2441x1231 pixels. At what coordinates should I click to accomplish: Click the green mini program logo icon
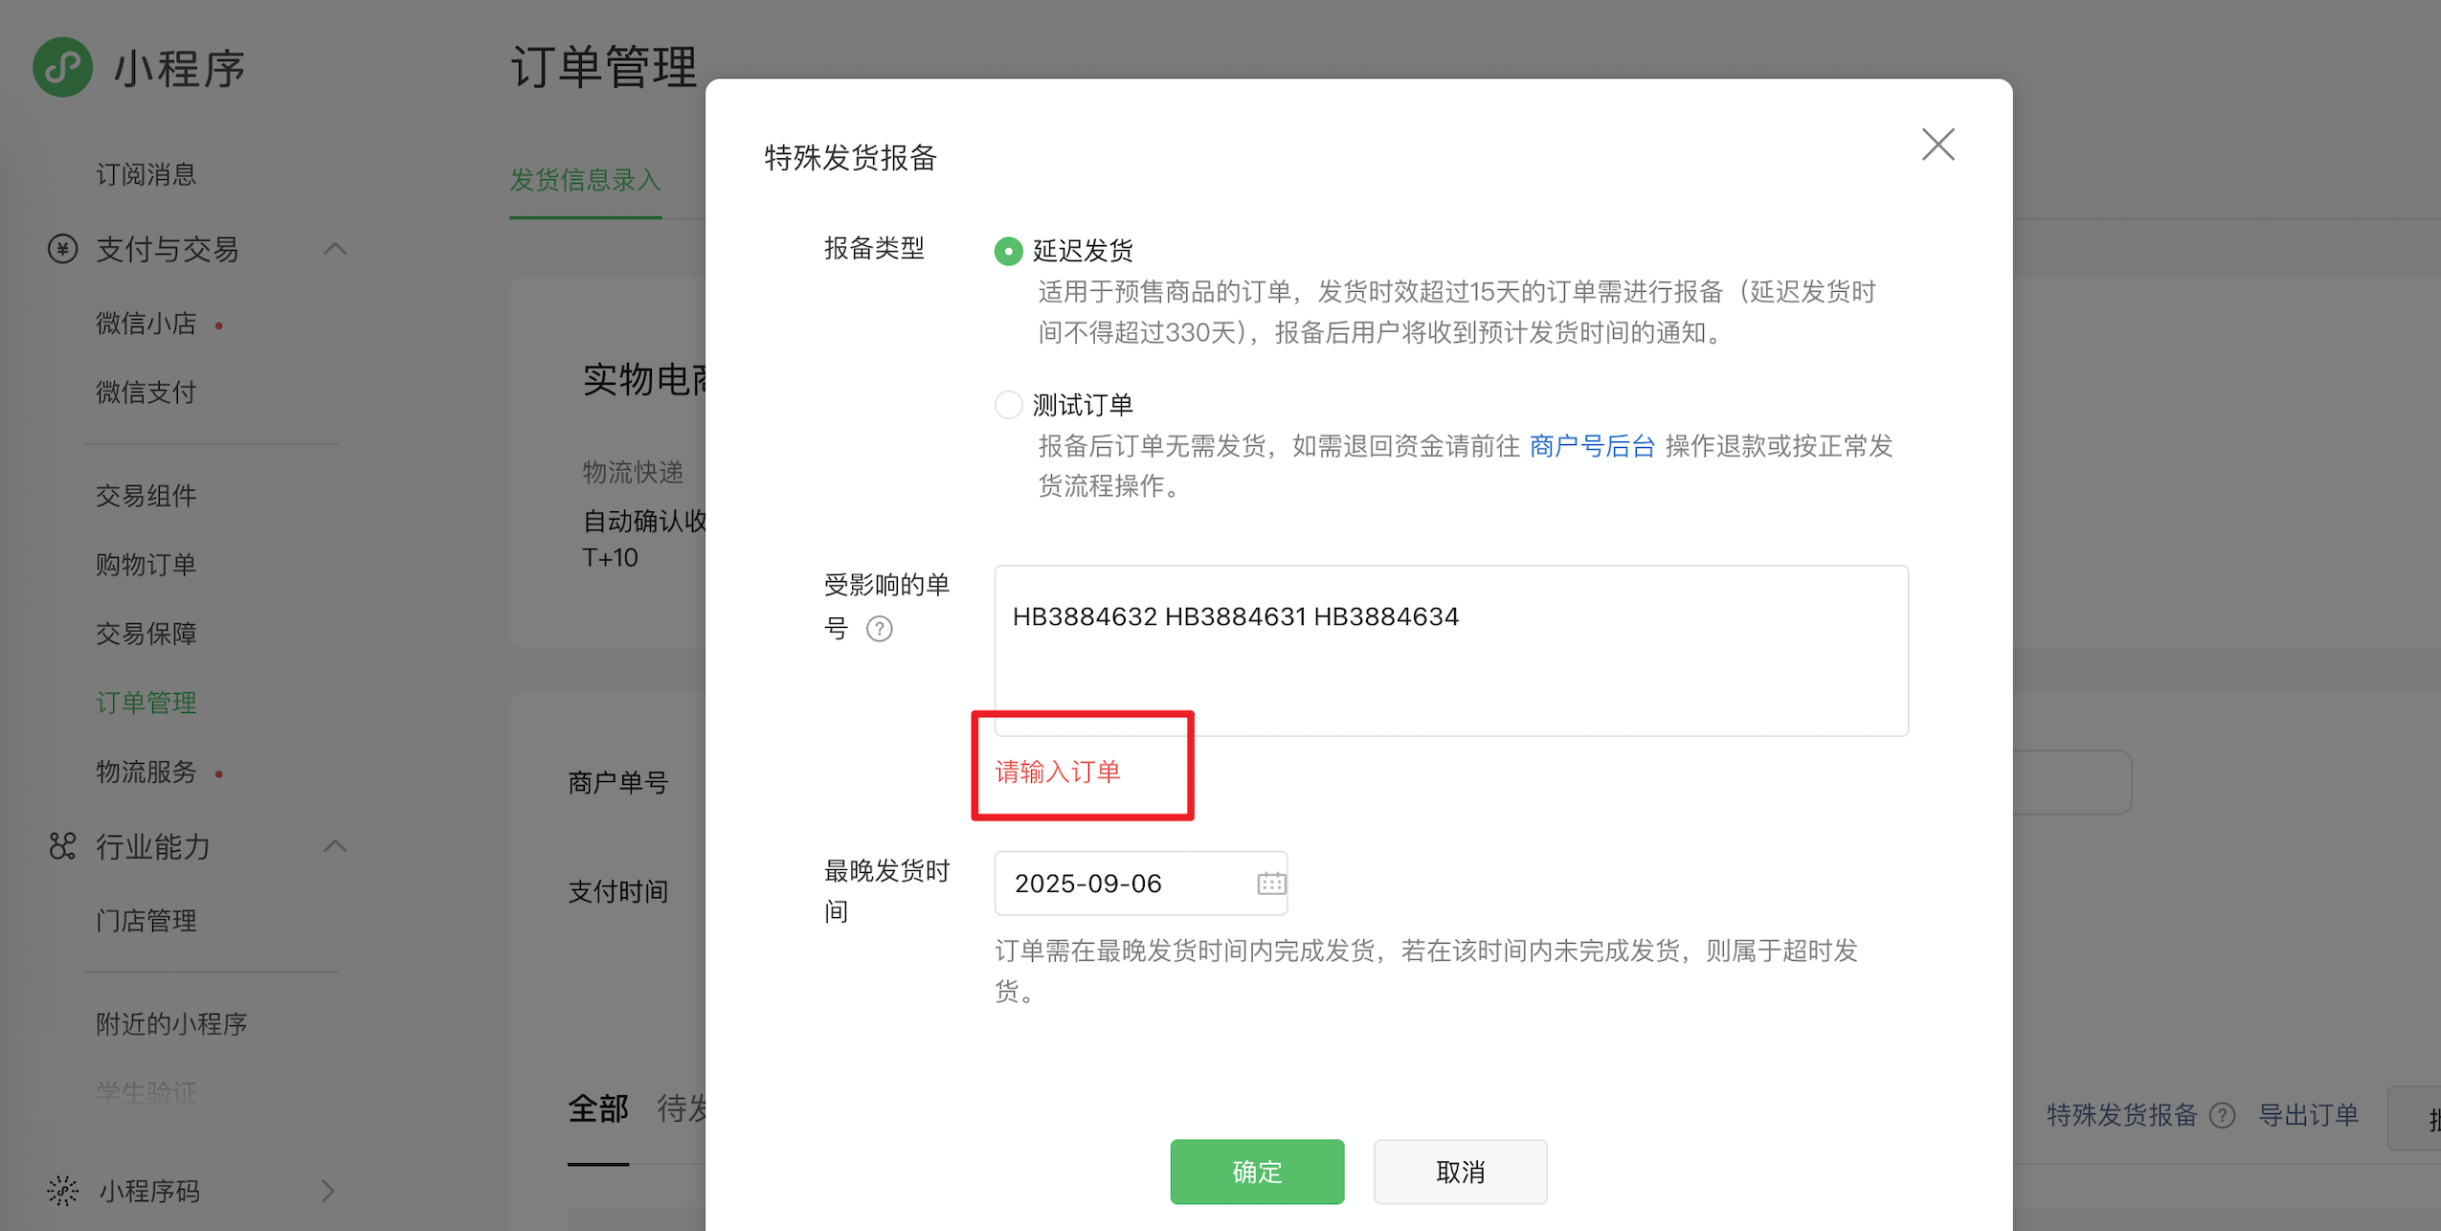pos(63,67)
